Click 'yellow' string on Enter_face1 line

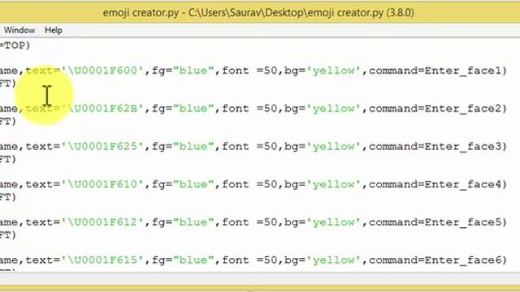point(334,71)
